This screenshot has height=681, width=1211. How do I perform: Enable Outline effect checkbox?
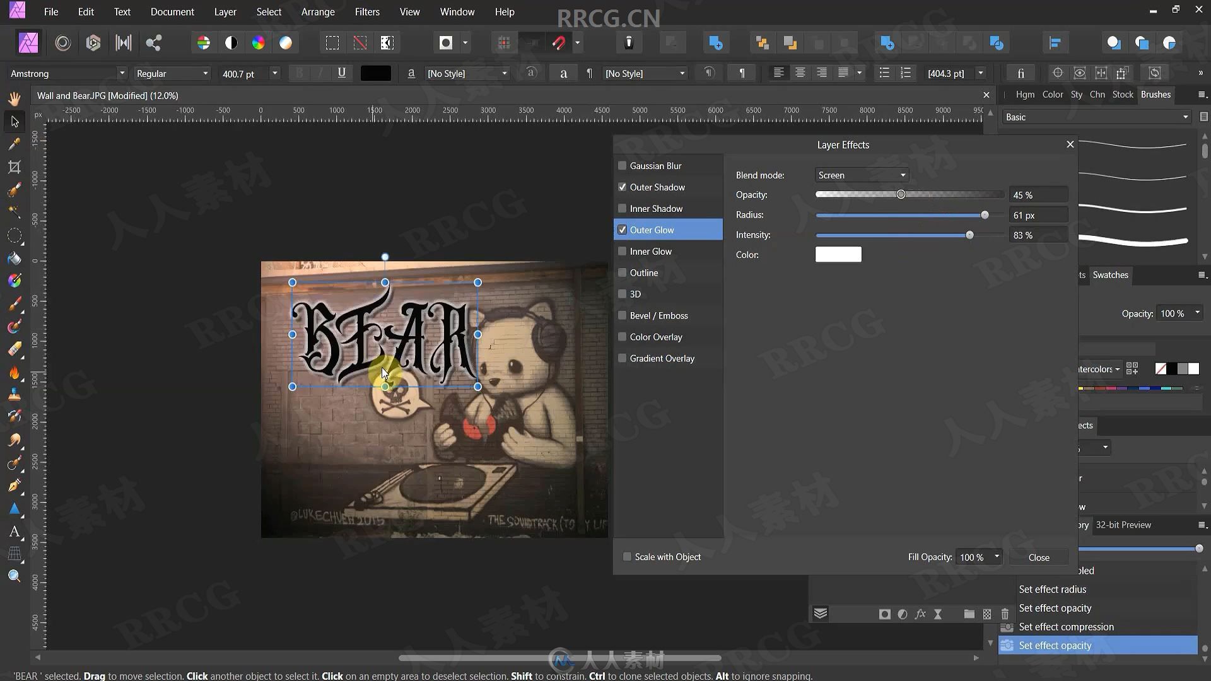pyautogui.click(x=623, y=273)
